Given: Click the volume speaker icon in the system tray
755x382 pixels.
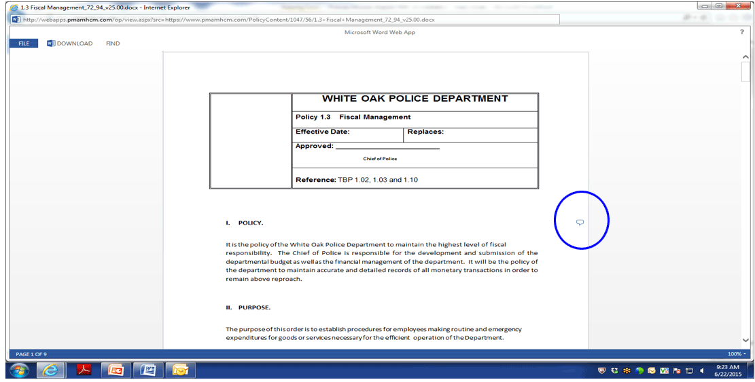Looking at the screenshot, I should [702, 370].
